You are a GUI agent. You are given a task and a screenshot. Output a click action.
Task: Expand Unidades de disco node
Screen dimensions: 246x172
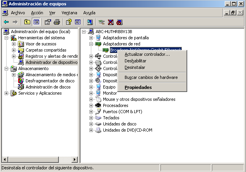pyautogui.click(x=91, y=124)
